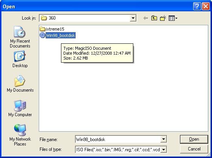This screenshot has width=212, height=158.
Task: Click the Cancel button
Action: tap(194, 149)
